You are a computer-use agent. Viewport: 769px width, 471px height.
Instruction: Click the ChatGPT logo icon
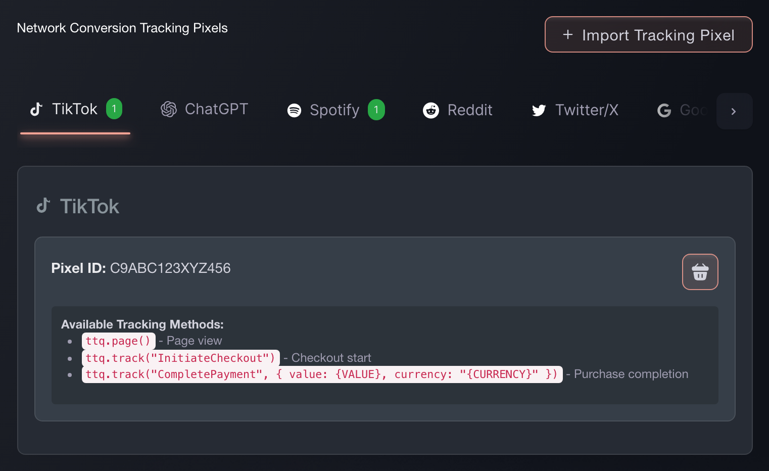169,109
